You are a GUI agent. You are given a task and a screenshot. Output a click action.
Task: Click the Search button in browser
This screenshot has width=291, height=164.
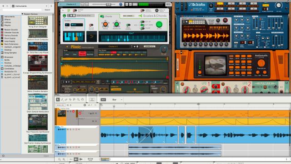[x=47, y=10]
